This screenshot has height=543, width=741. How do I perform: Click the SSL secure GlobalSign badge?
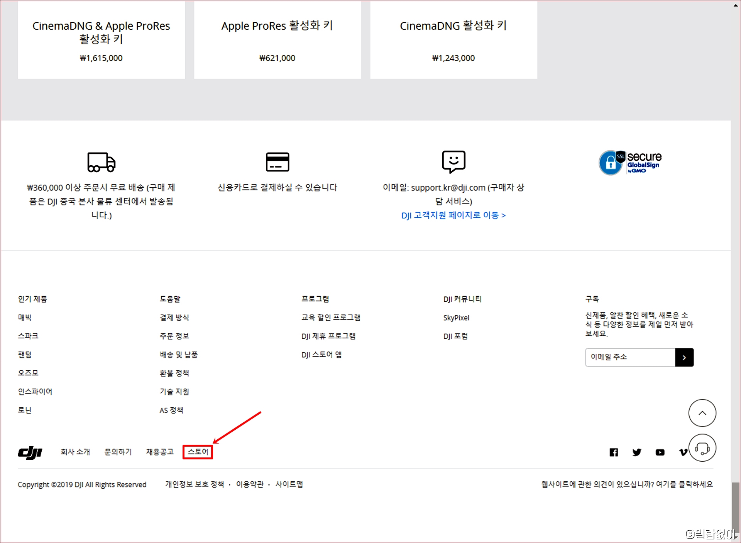tap(630, 163)
